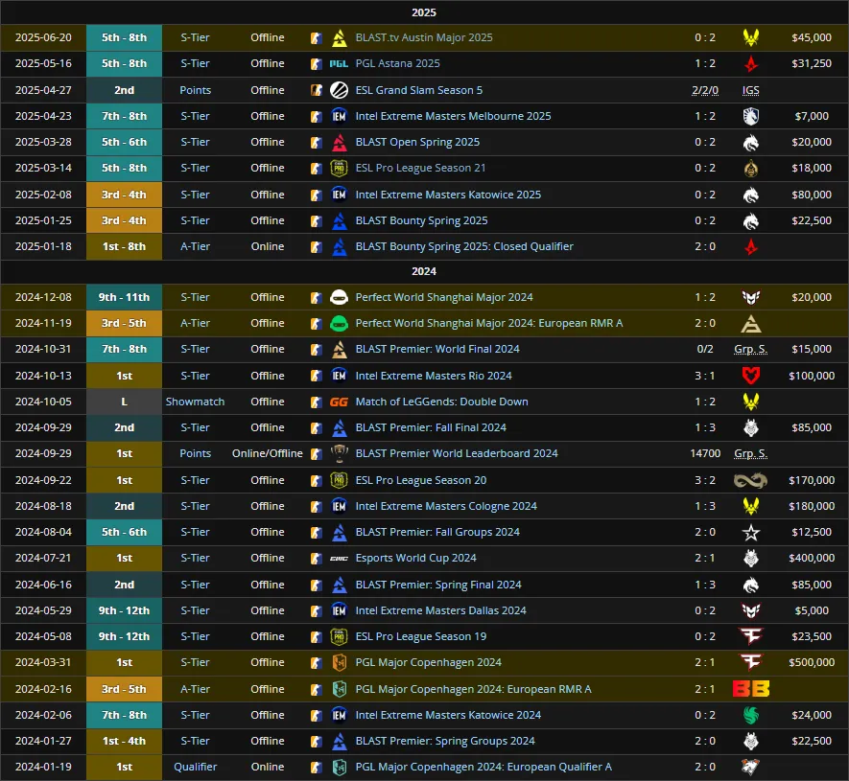The height and width of the screenshot is (781, 849).
Task: Click 14700 points in World Leaderboard row
Action: (705, 453)
